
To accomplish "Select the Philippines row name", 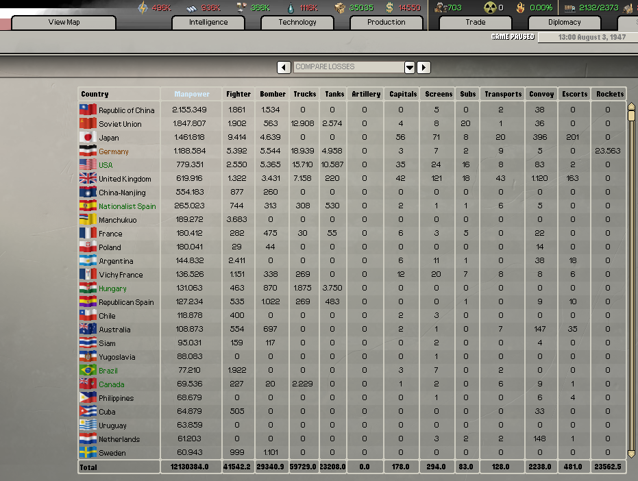I will (x=116, y=398).
